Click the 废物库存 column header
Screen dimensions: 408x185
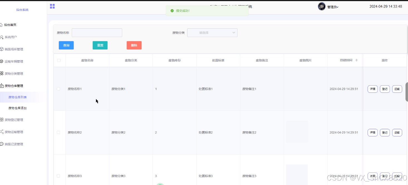pos(175,60)
